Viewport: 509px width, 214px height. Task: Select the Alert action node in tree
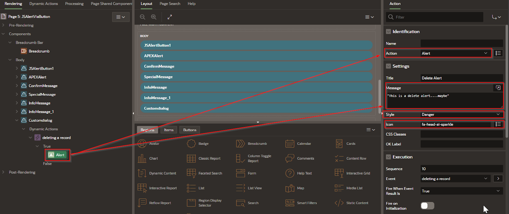coord(57,155)
